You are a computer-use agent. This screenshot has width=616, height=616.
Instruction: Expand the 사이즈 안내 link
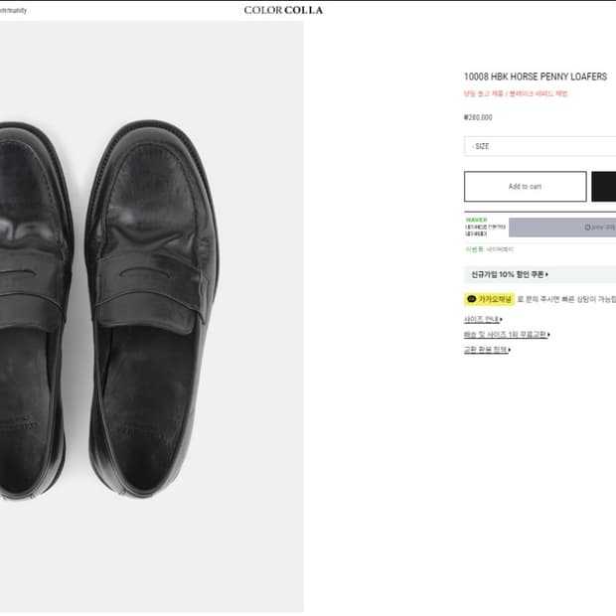tap(483, 319)
